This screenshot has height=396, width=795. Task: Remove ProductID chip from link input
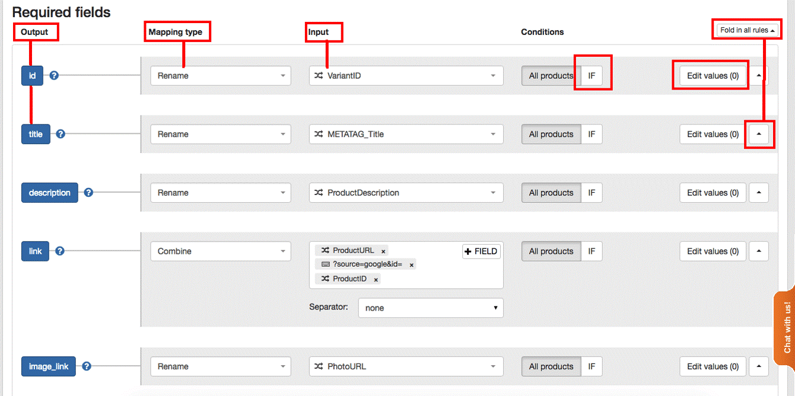click(376, 279)
